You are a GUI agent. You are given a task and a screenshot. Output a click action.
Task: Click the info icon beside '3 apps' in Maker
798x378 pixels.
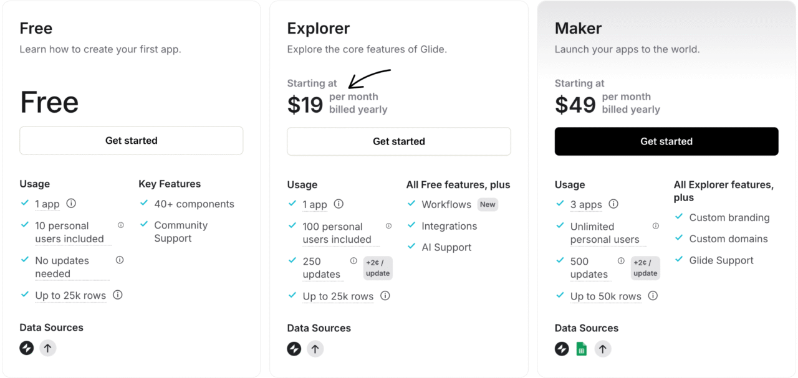613,204
